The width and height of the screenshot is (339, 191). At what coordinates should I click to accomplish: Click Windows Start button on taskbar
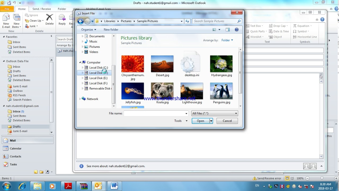(x=7, y=186)
